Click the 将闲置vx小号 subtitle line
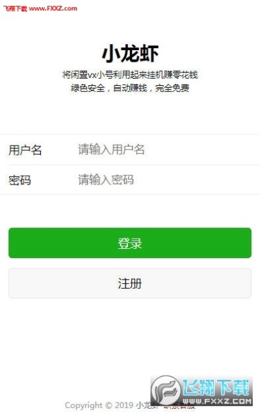 pyautogui.click(x=130, y=75)
